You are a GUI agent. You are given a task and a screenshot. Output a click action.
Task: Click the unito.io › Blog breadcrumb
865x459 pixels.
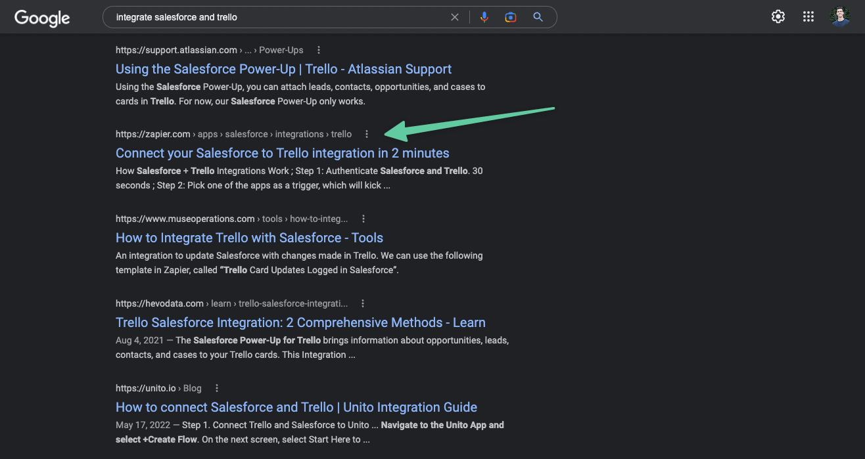click(158, 388)
